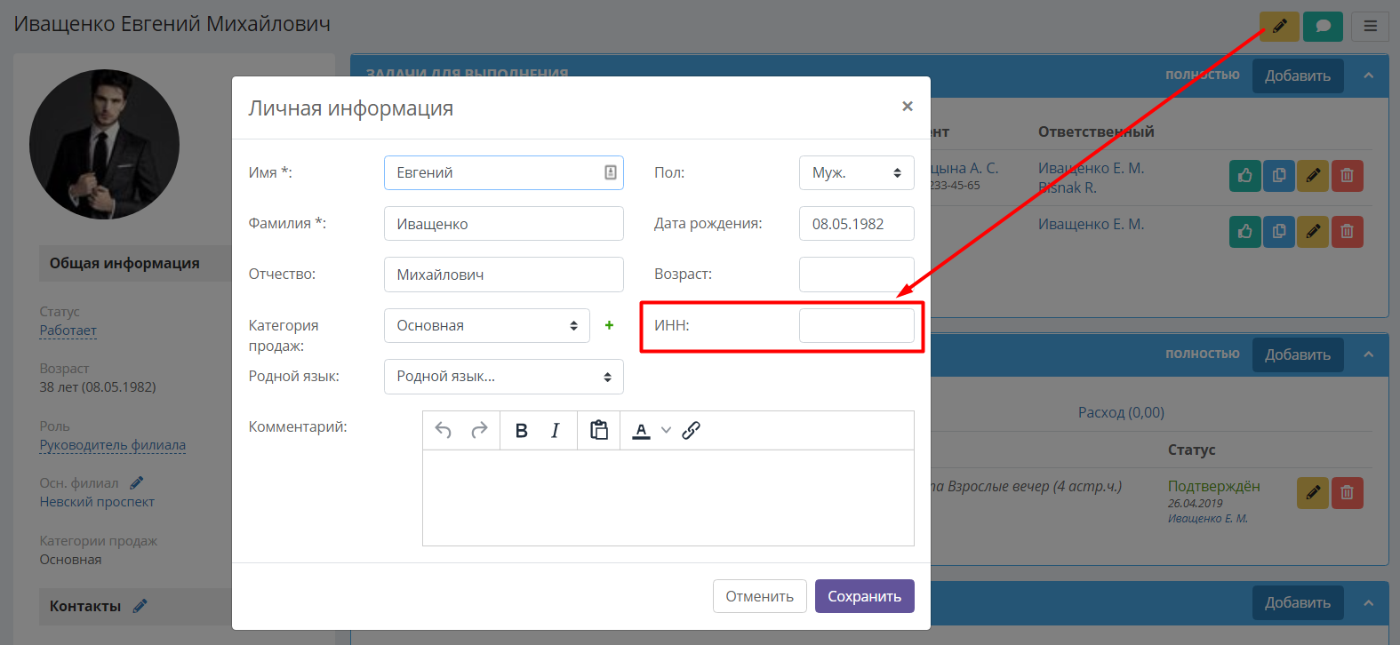Click the contact card icon in Имя field

[611, 172]
